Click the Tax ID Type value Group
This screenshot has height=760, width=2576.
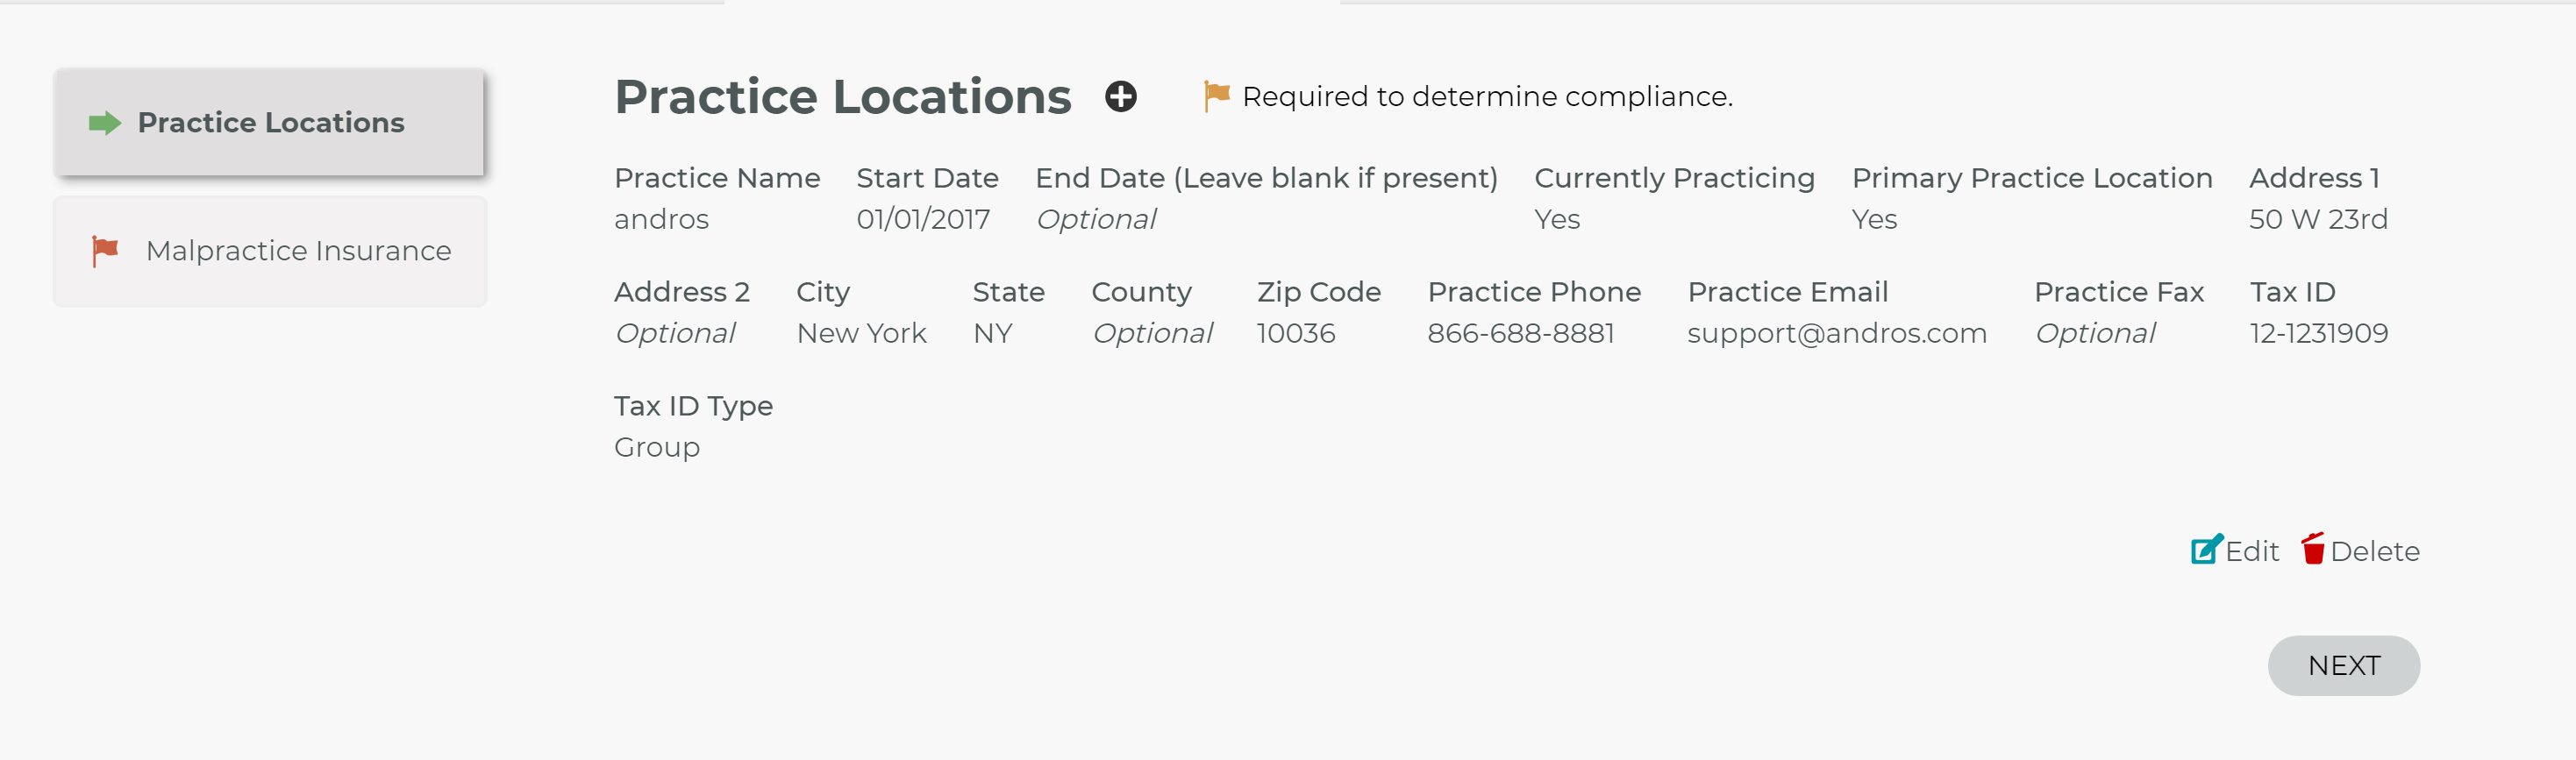click(657, 448)
